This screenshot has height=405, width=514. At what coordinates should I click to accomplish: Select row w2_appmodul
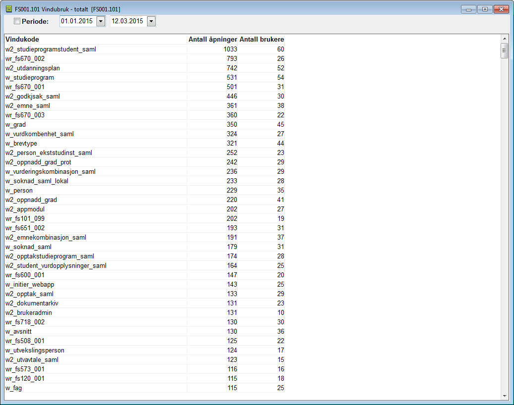point(145,209)
